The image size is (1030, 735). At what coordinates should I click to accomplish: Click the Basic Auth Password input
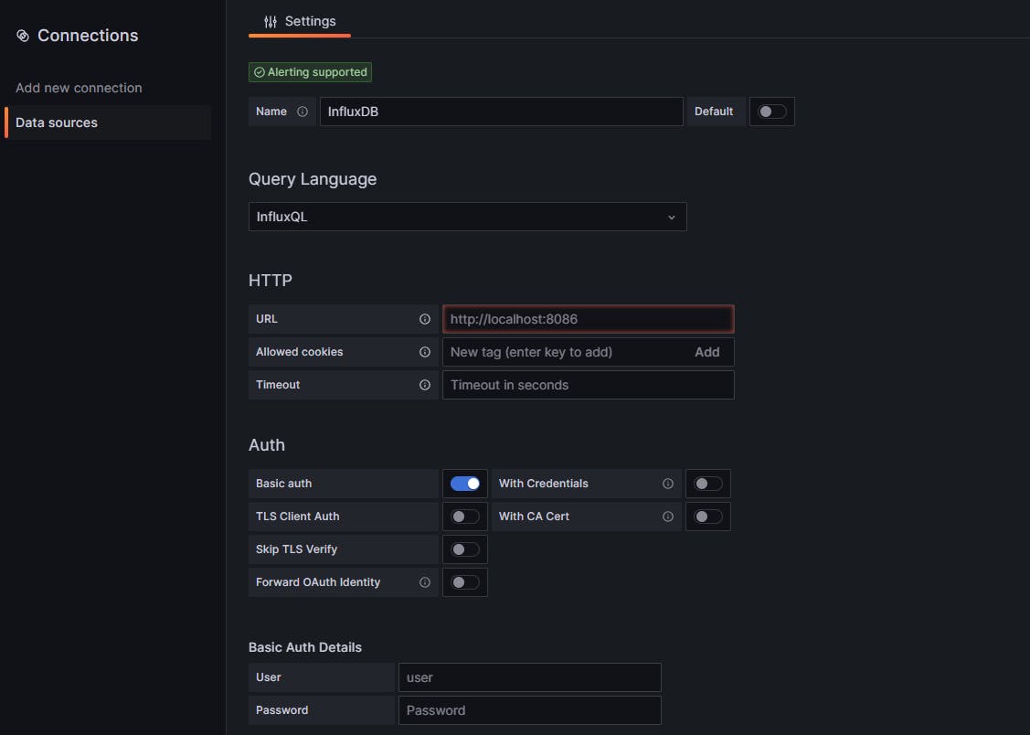[x=529, y=710]
